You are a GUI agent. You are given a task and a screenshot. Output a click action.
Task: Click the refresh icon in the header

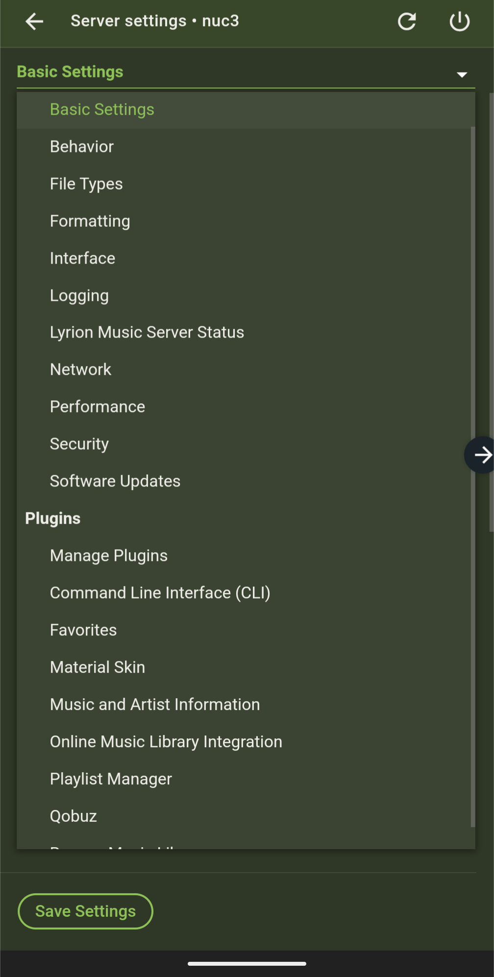coord(407,21)
